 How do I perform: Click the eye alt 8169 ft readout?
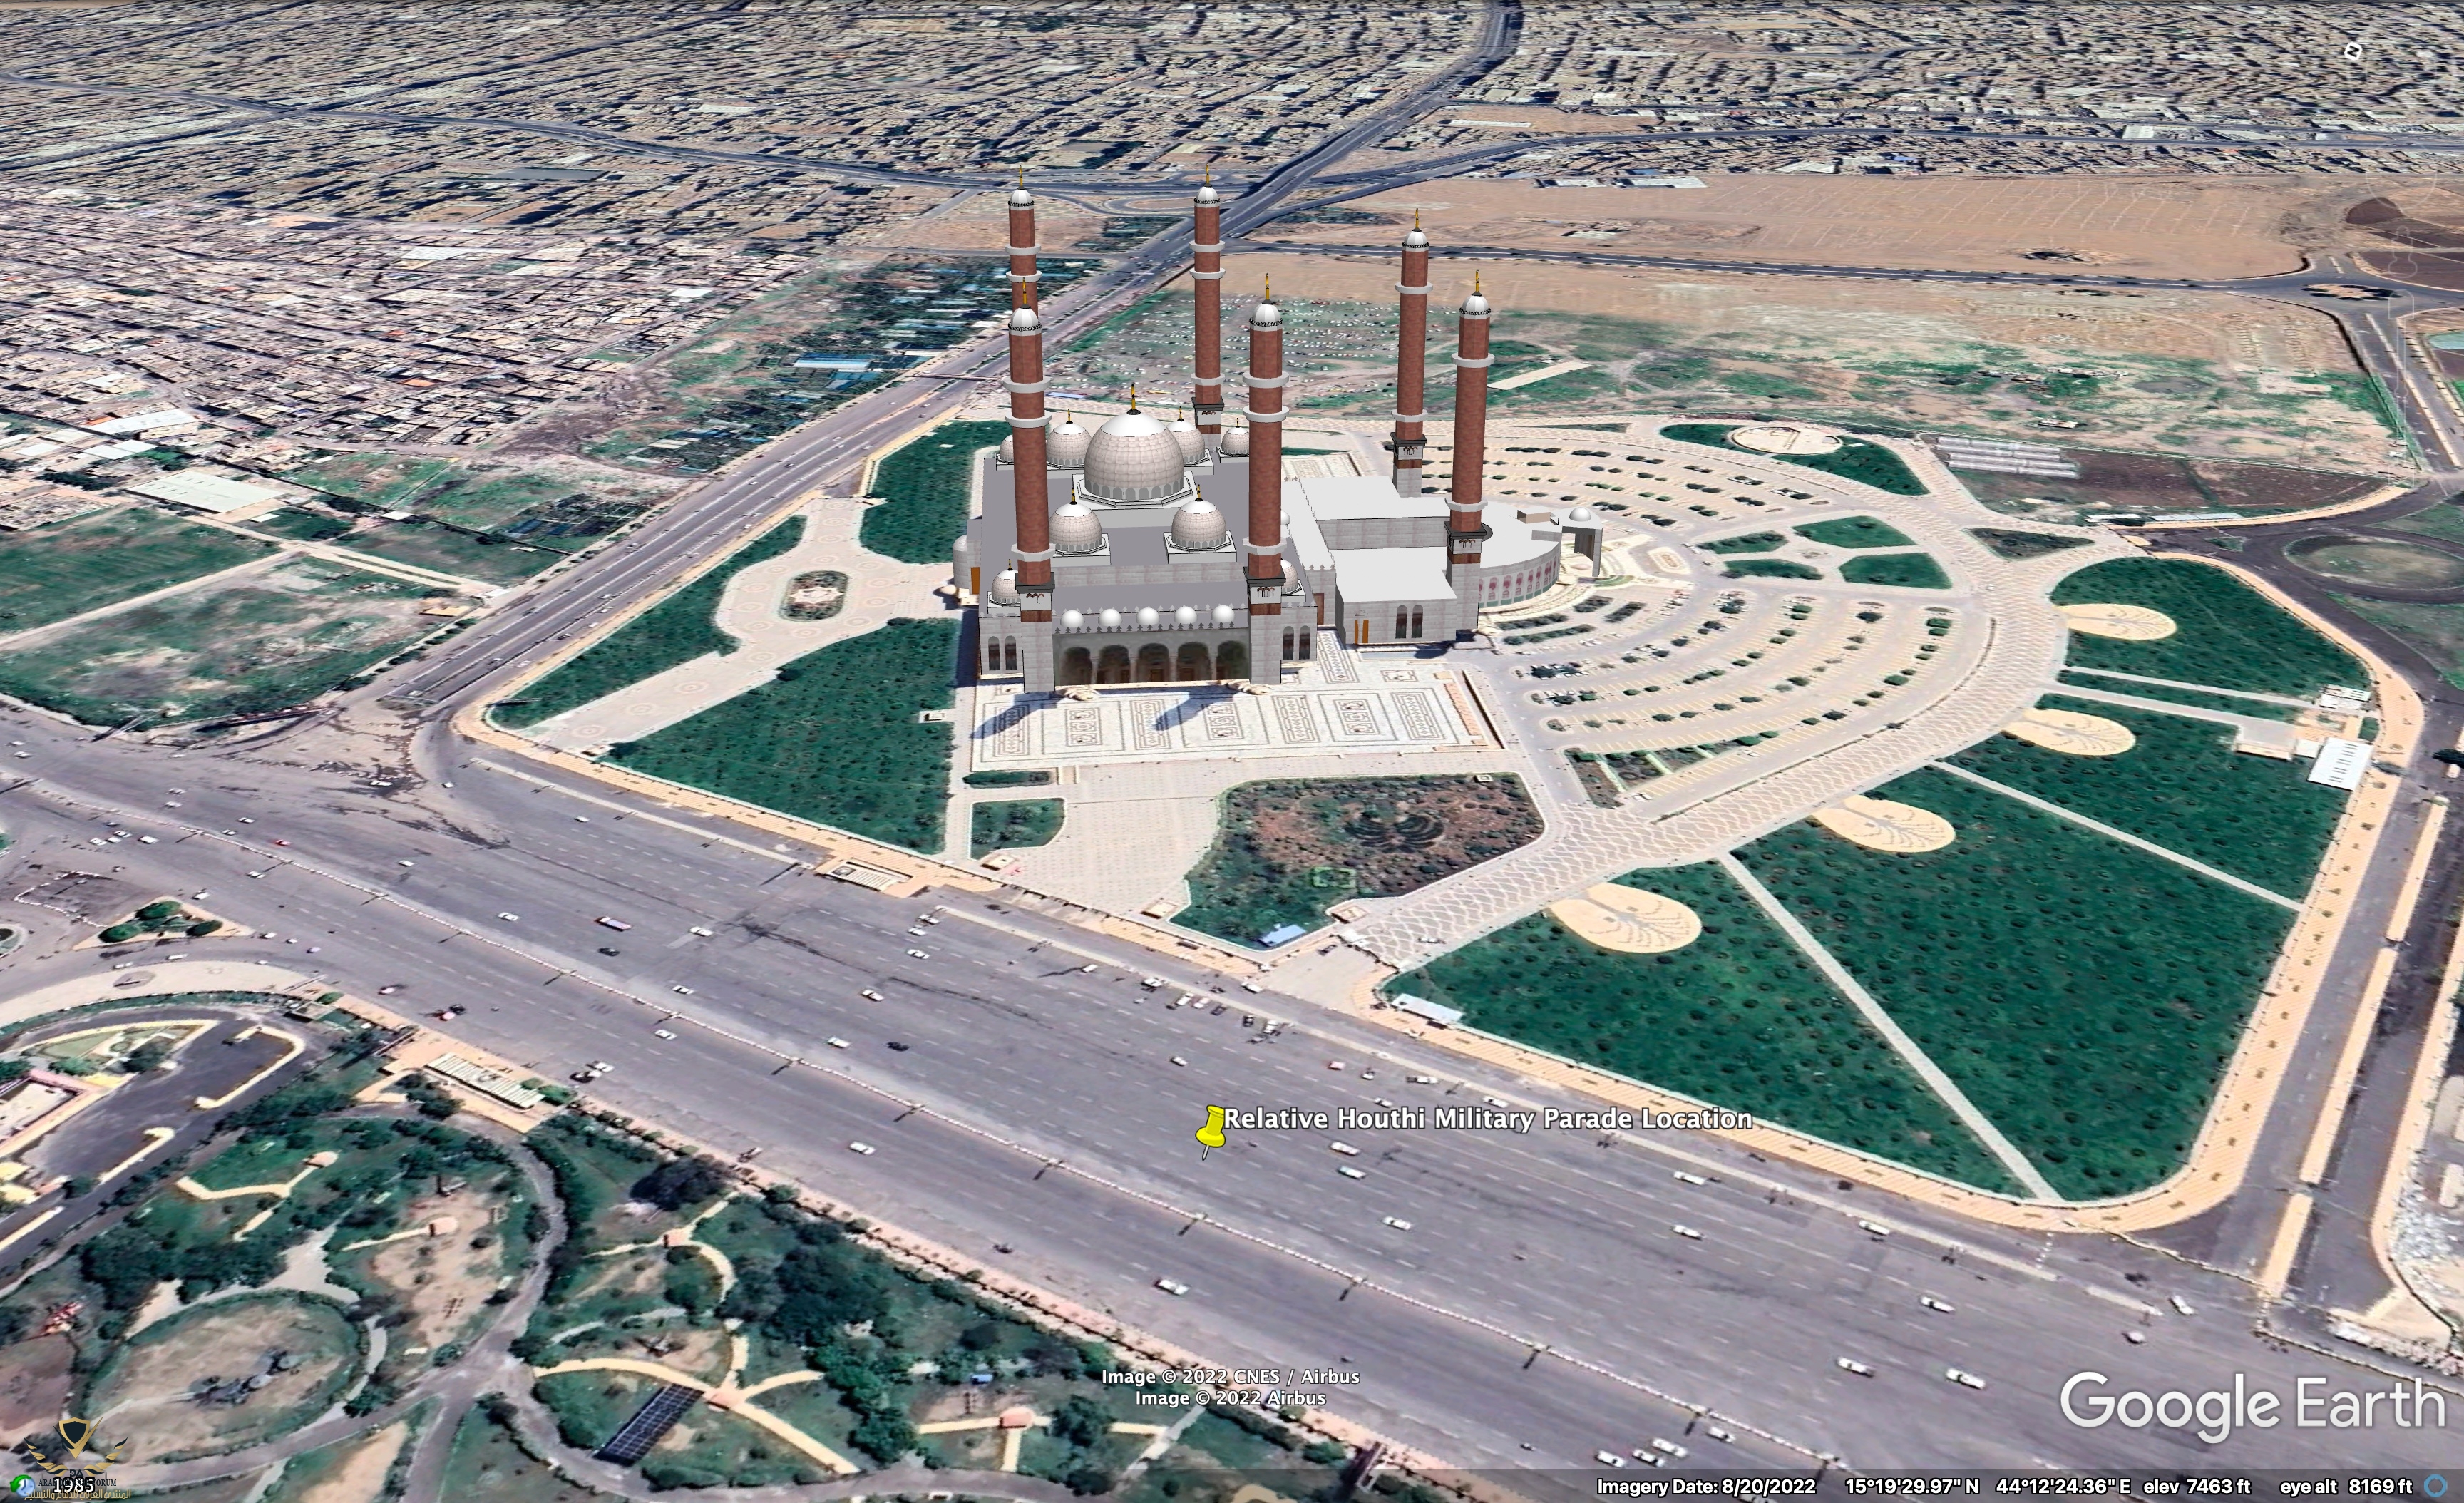coord(2346,1487)
